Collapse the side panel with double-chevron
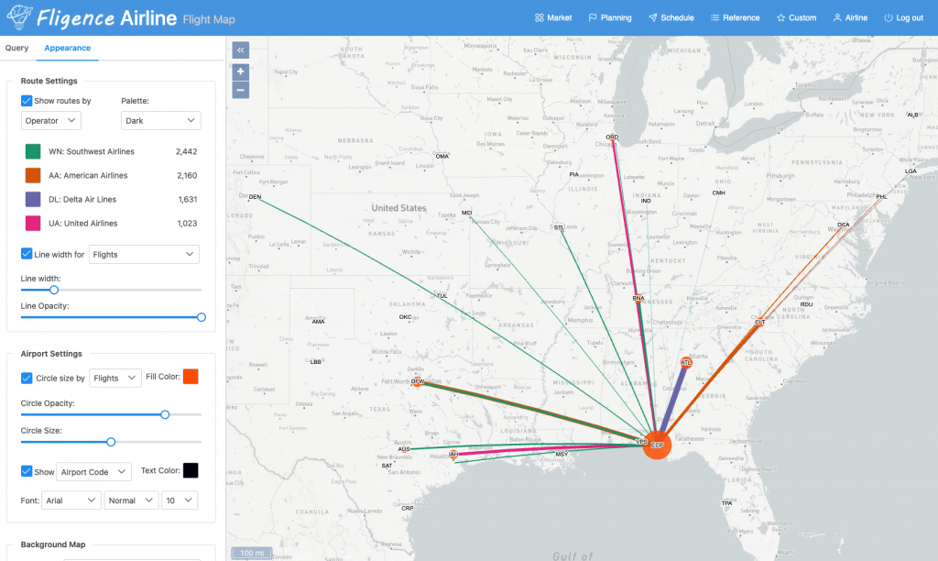Viewport: 938px width, 561px height. (x=241, y=50)
